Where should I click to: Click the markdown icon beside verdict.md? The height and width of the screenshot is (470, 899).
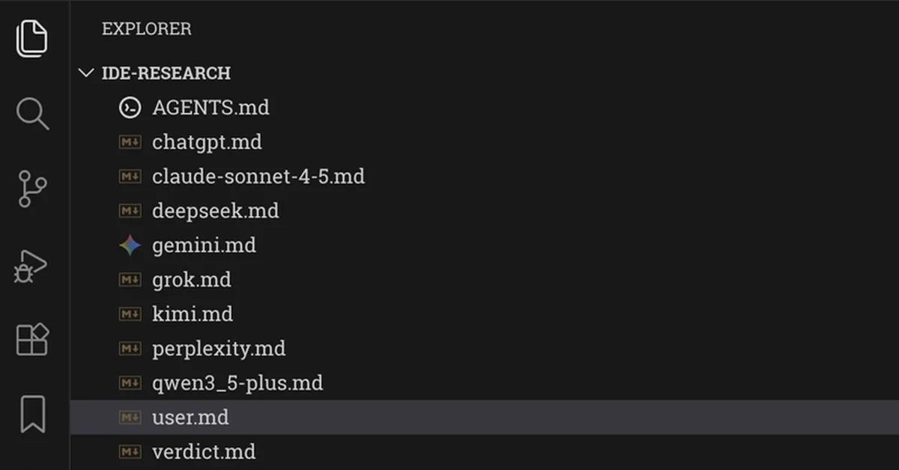click(x=130, y=451)
